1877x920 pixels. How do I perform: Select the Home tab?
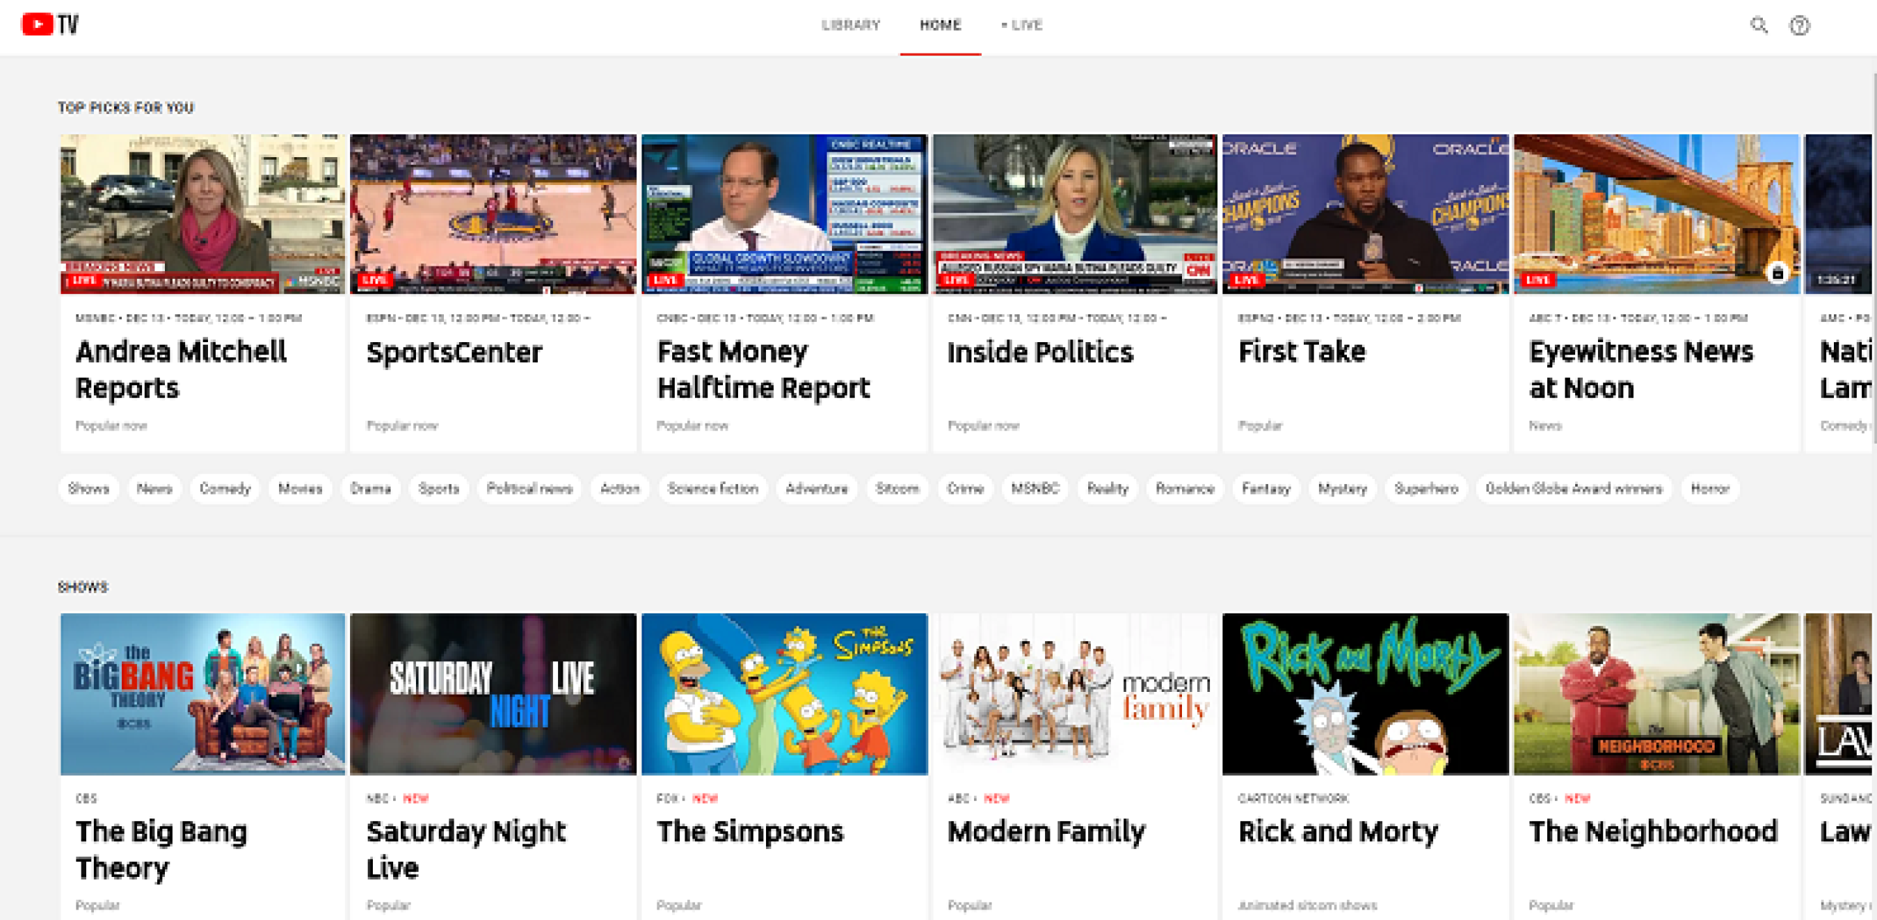coord(941,26)
